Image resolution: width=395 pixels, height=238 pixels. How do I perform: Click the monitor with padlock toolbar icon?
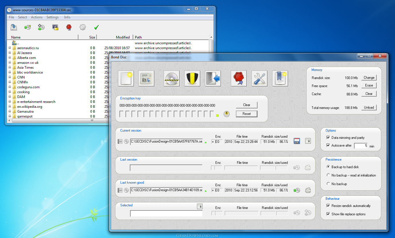tap(55, 27)
